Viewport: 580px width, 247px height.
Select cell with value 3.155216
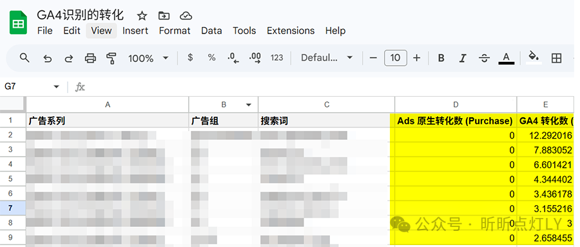(x=546, y=208)
